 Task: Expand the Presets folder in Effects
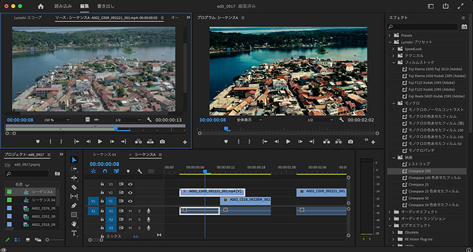390,35
